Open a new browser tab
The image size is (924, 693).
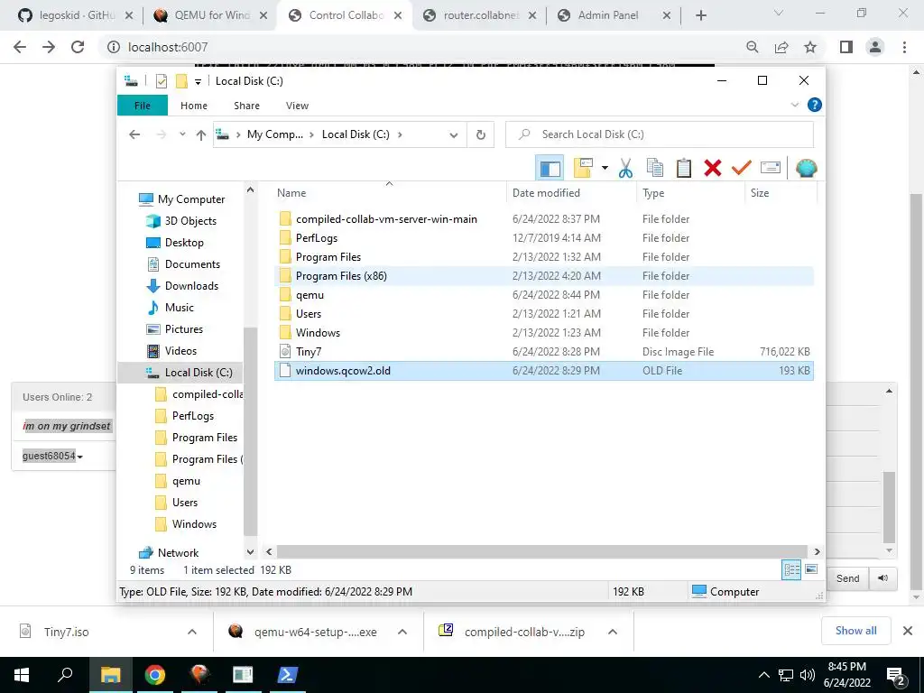pos(700,15)
